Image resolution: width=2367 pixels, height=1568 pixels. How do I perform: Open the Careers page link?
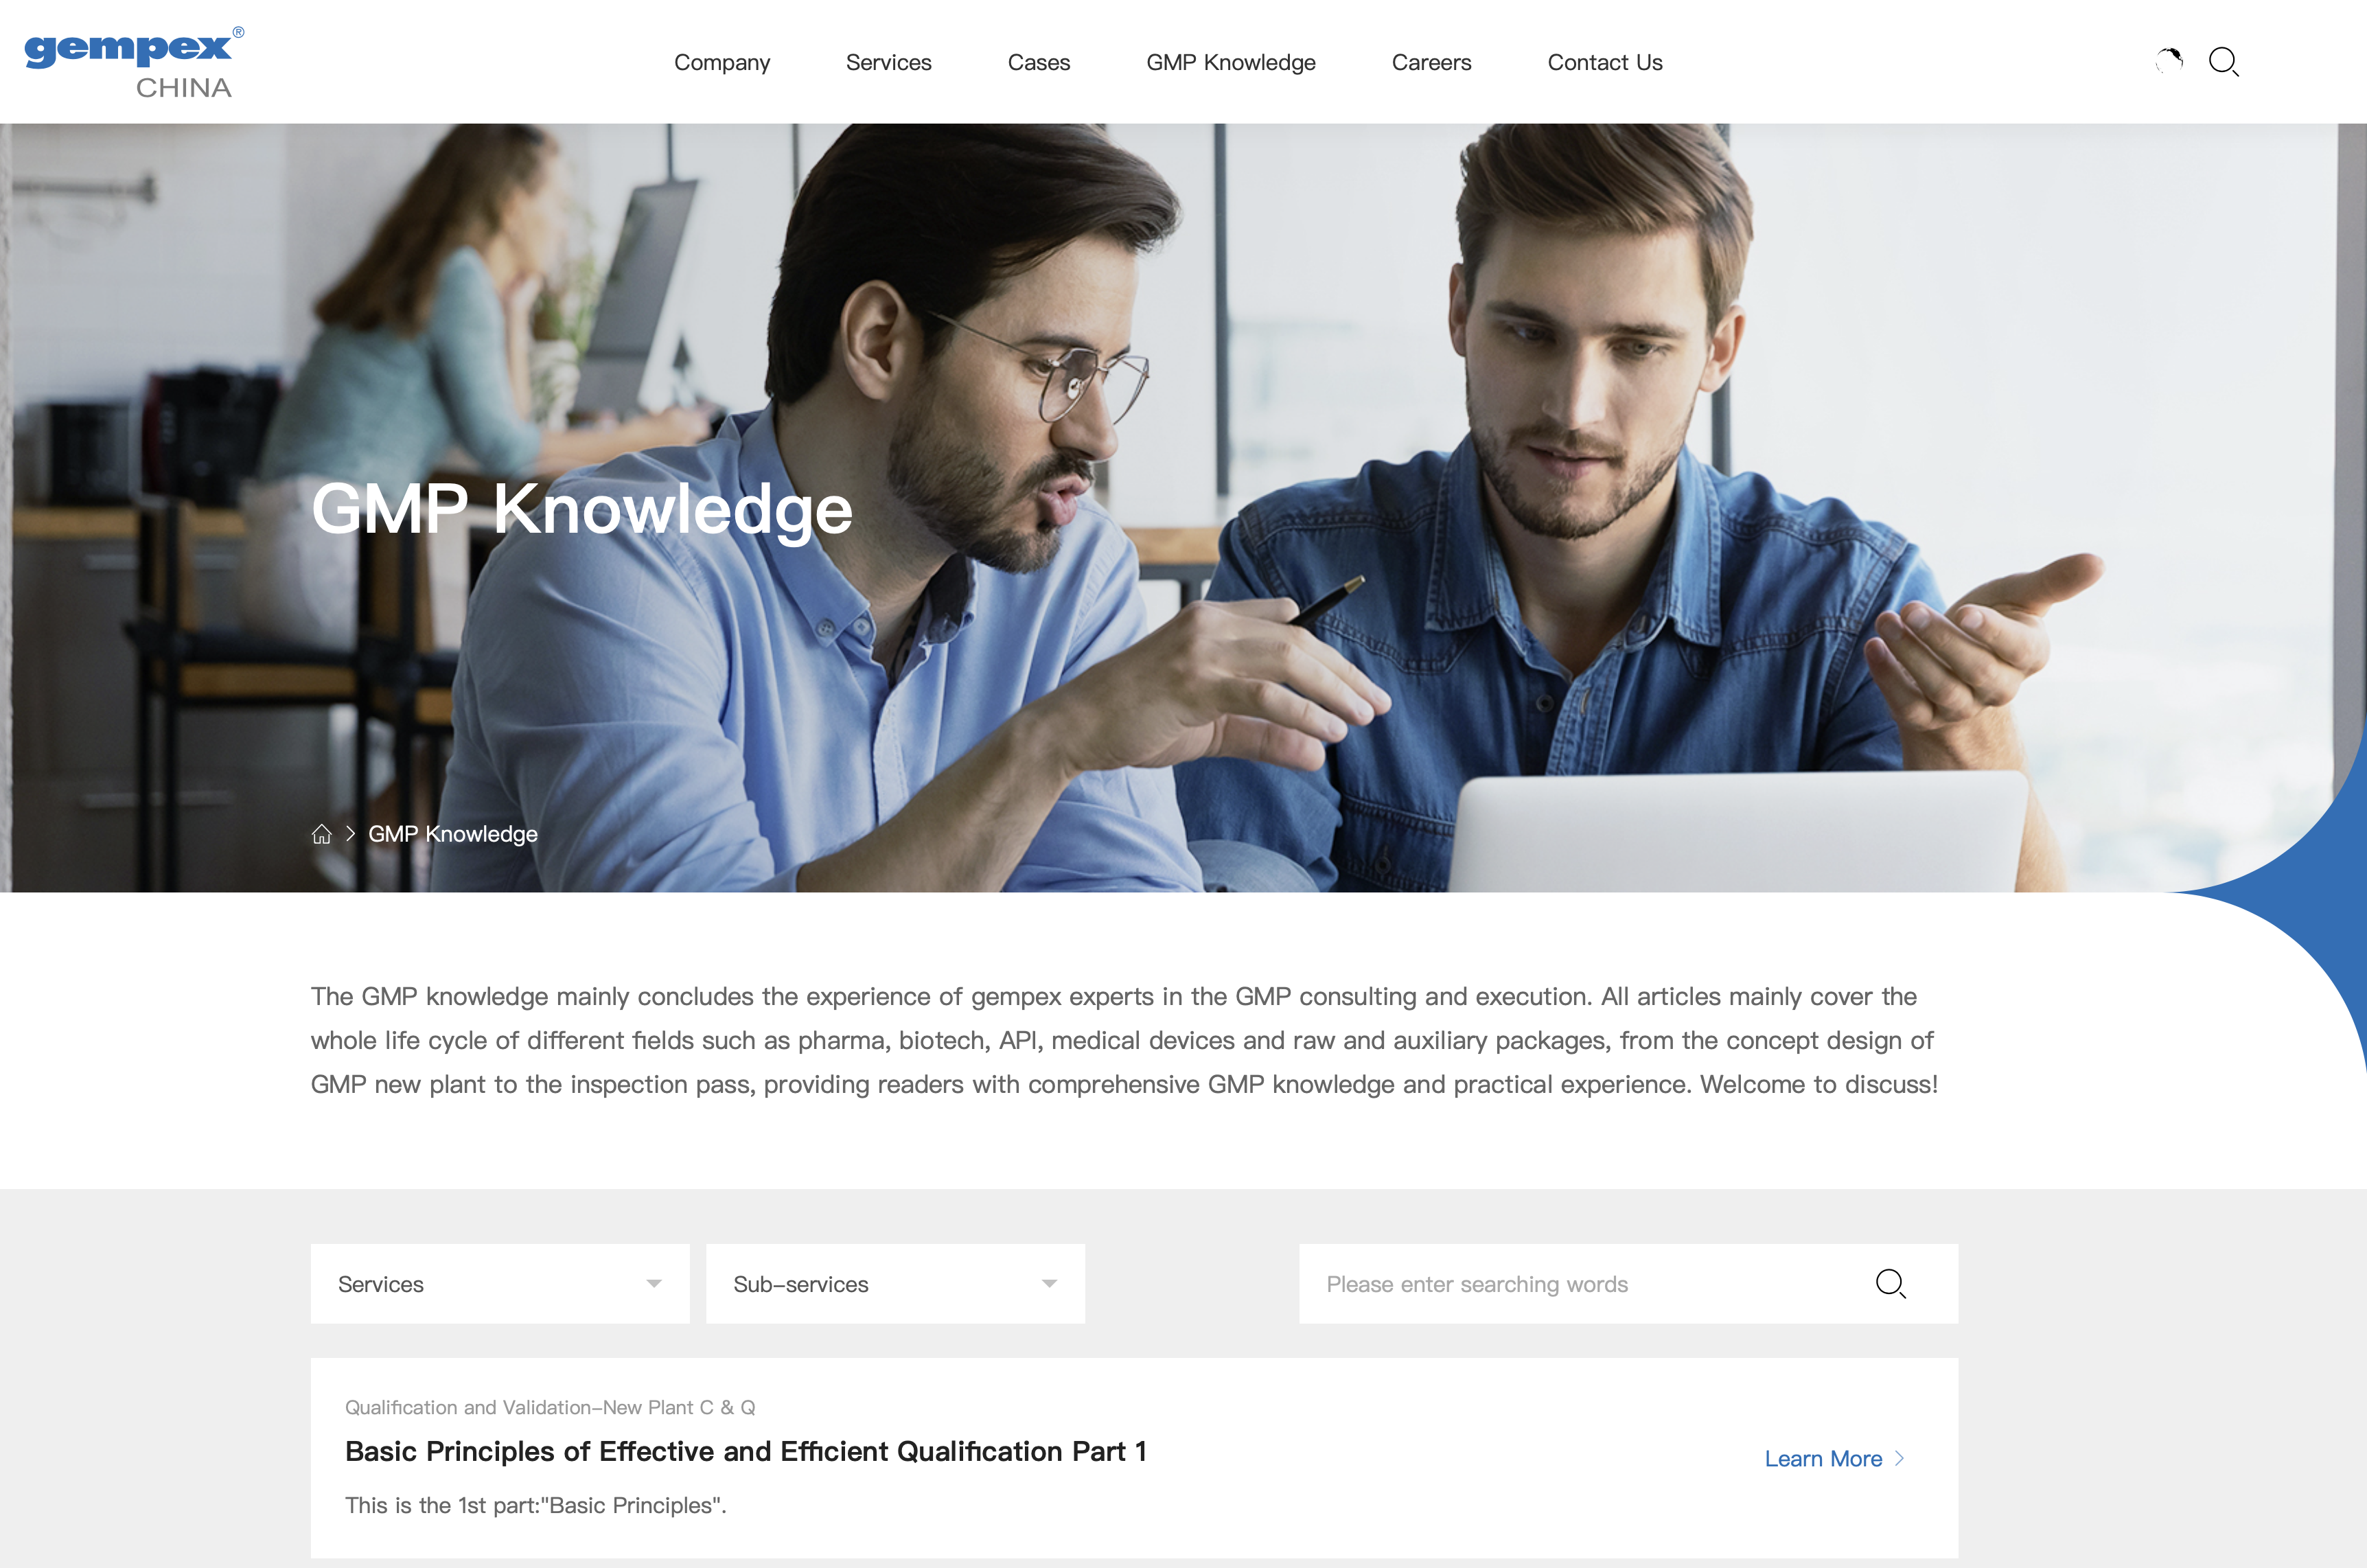coord(1431,62)
